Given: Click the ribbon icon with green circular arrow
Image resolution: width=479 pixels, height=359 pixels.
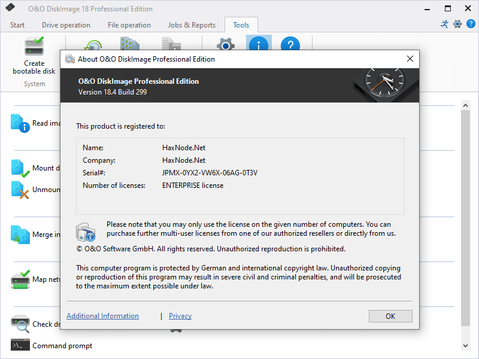Looking at the screenshot, I should [x=93, y=45].
